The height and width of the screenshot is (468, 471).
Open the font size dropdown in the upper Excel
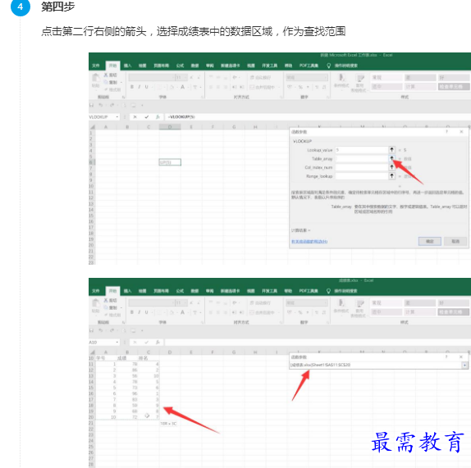(x=186, y=77)
